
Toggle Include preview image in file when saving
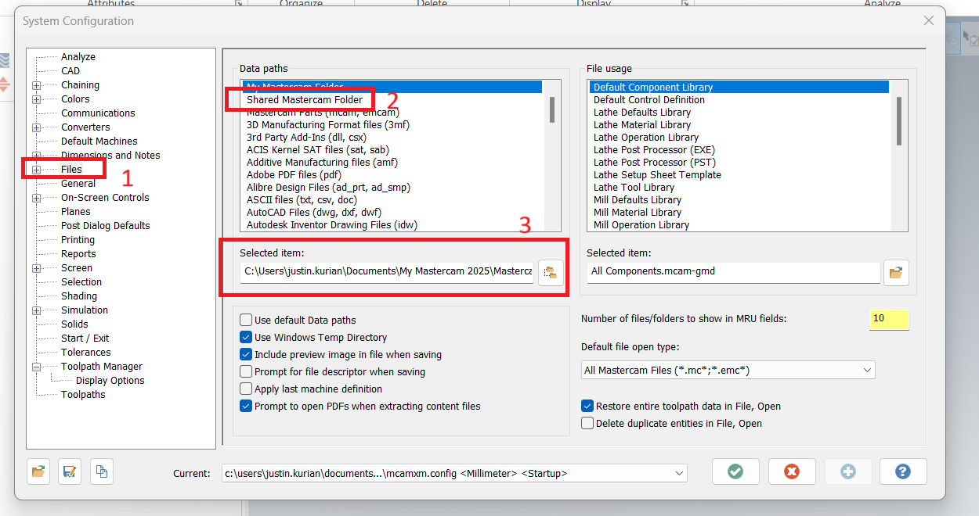[246, 354]
